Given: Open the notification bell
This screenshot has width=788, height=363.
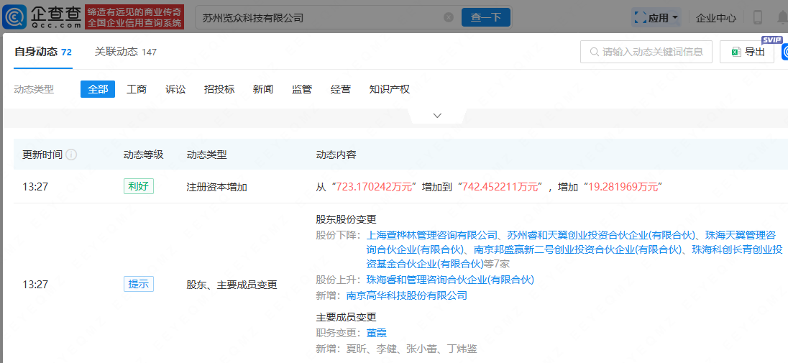Looking at the screenshot, I should tap(782, 17).
